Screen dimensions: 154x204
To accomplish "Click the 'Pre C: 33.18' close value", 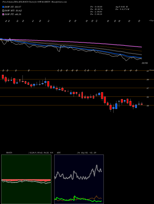I will 96,14.
